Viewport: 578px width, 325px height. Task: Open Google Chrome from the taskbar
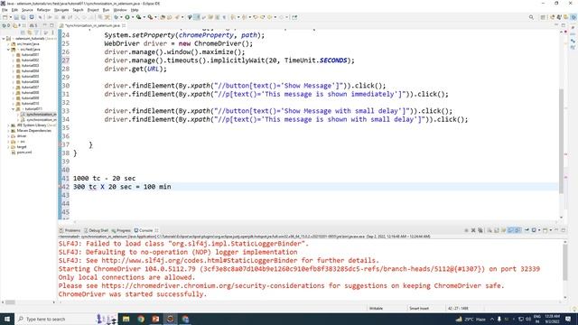141,319
